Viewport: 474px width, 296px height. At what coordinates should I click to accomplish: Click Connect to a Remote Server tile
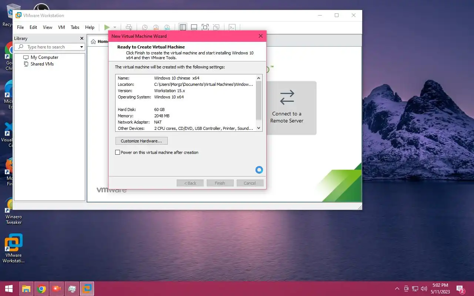pyautogui.click(x=287, y=108)
